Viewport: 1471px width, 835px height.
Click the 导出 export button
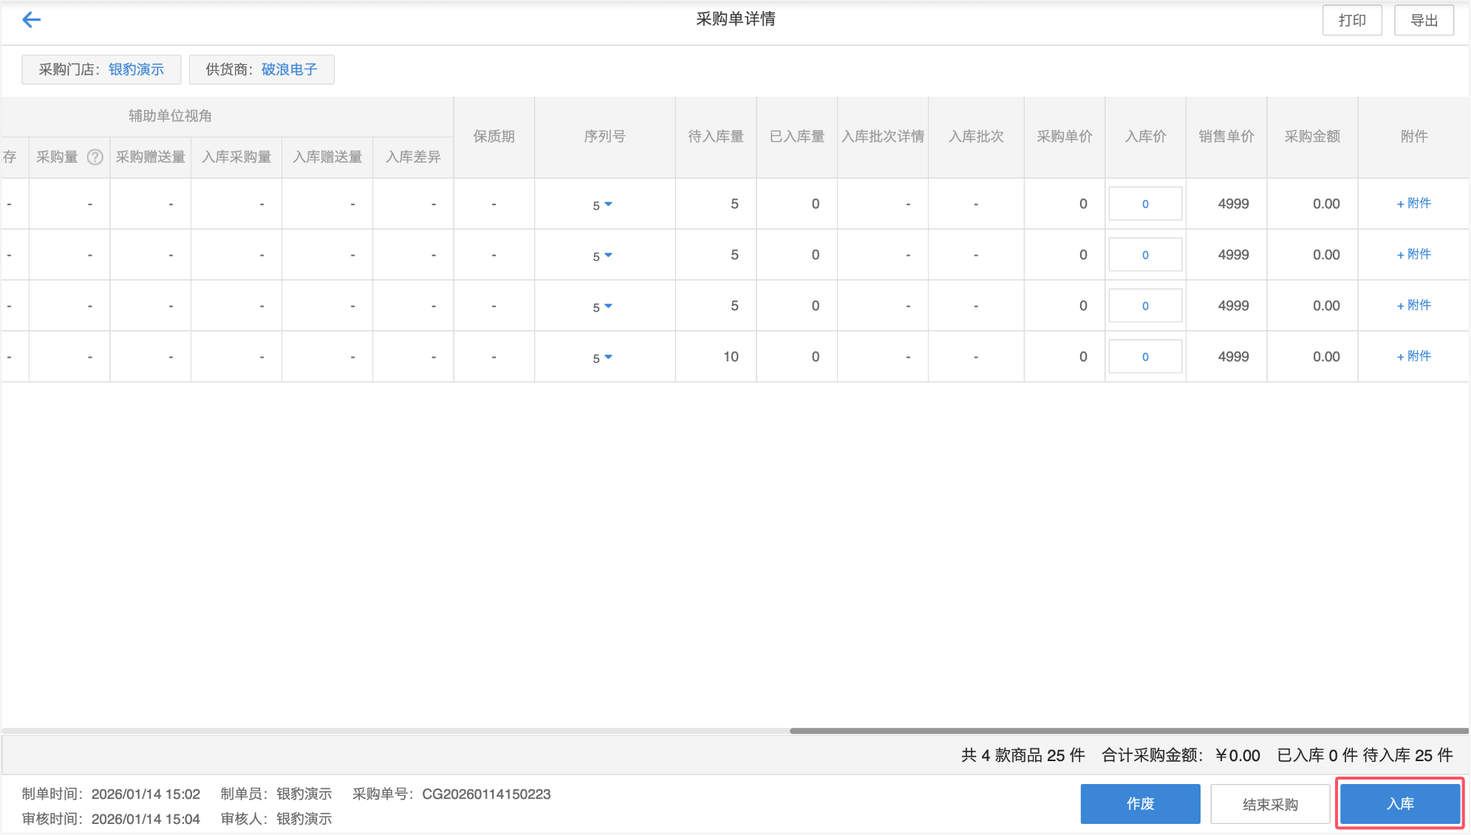[x=1423, y=20]
